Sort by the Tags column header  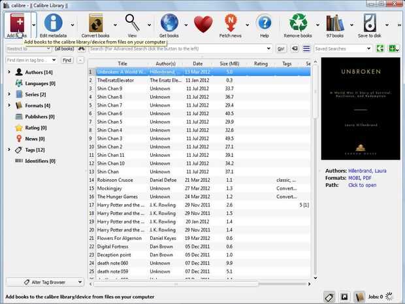[x=287, y=63]
